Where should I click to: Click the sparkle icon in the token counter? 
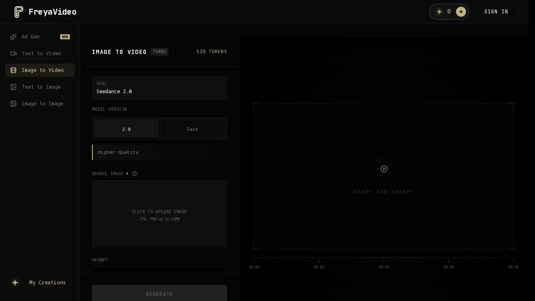click(439, 12)
